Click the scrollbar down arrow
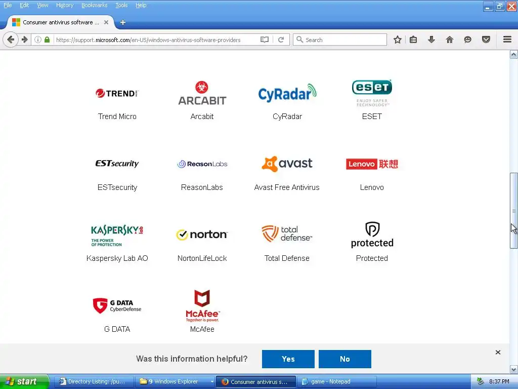 coord(514,369)
